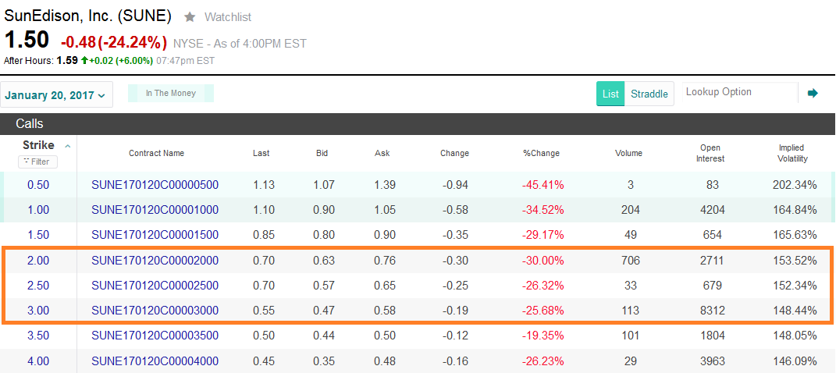The height and width of the screenshot is (373, 836).
Task: Sort by the Open Interest column header
Action: (710, 153)
